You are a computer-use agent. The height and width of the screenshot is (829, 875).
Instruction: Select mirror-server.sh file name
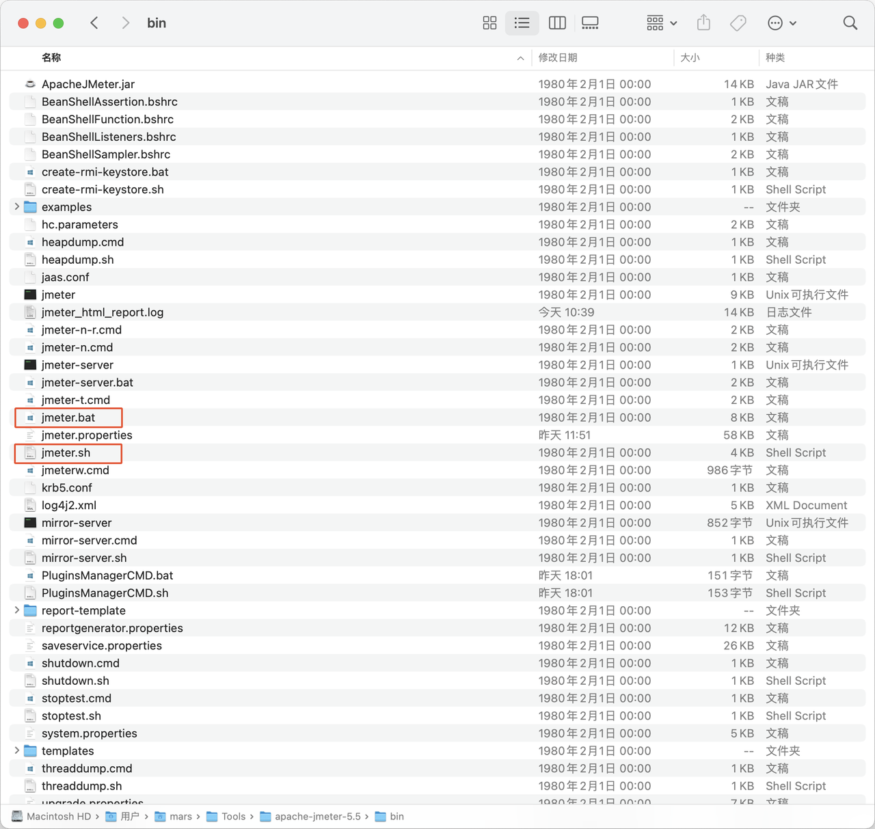click(84, 558)
